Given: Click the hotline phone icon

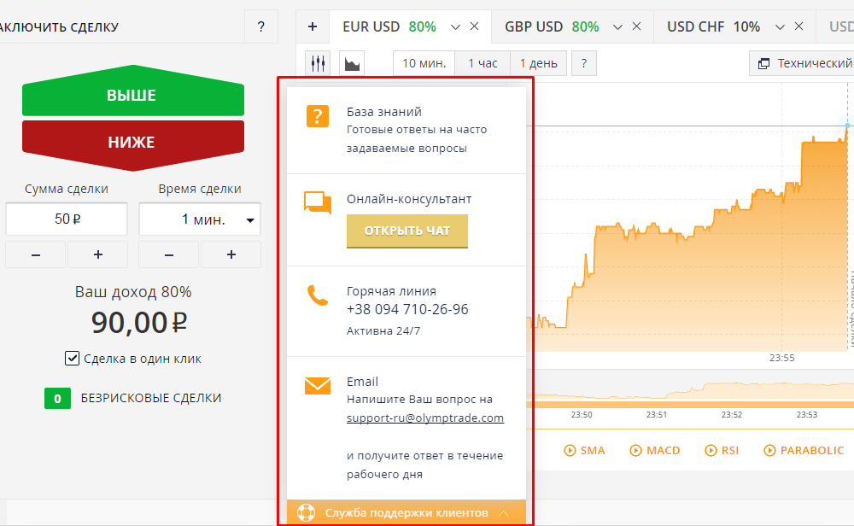Looking at the screenshot, I should click(318, 295).
